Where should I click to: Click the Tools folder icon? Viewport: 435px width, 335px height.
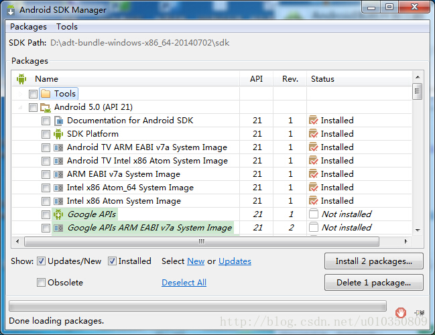point(46,94)
